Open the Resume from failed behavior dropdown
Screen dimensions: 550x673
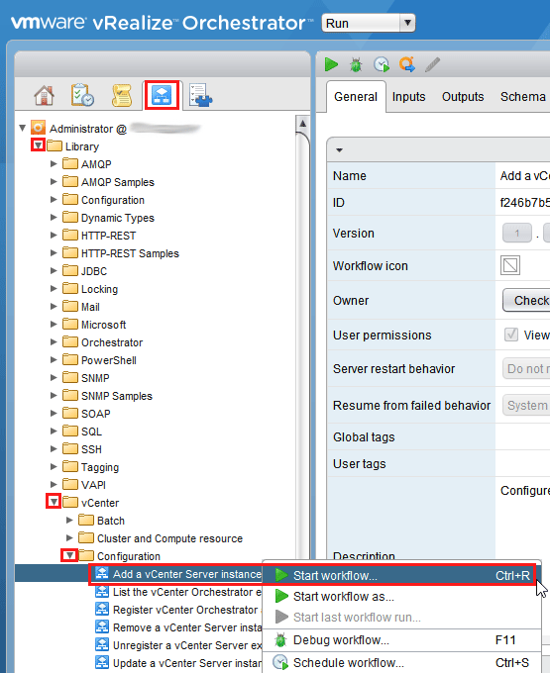(x=526, y=405)
